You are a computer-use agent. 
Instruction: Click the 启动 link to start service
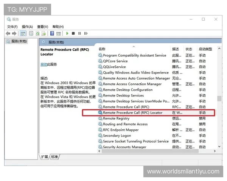coord(44,64)
